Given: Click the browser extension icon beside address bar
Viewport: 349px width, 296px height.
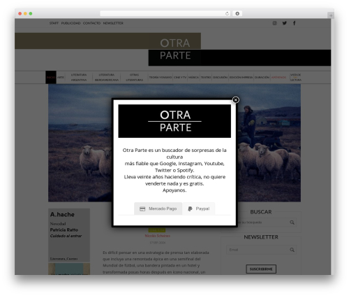Looking at the screenshot, I should click(x=237, y=14).
